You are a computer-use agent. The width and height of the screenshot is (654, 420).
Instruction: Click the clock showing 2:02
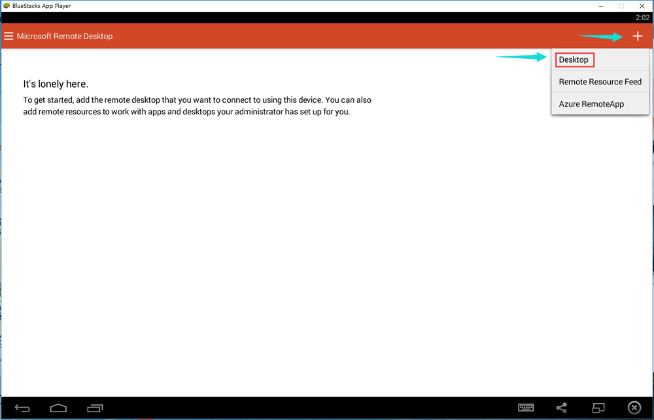tap(642, 18)
